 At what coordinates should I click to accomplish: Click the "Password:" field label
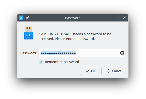pyautogui.click(x=29, y=53)
